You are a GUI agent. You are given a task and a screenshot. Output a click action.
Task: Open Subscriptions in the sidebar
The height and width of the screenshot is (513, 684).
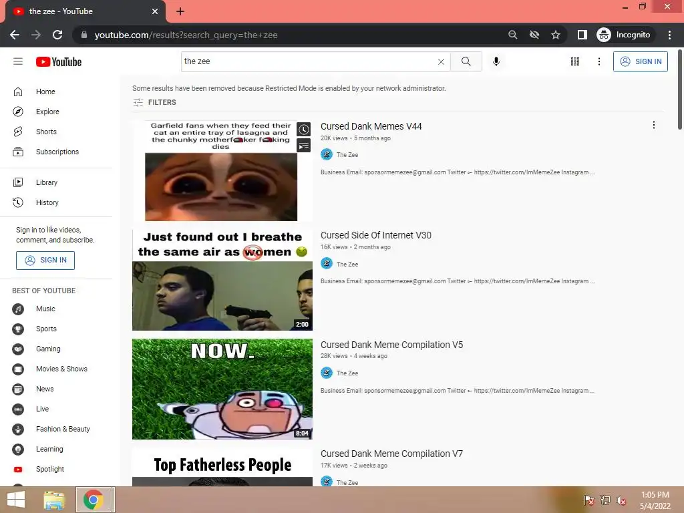point(57,152)
